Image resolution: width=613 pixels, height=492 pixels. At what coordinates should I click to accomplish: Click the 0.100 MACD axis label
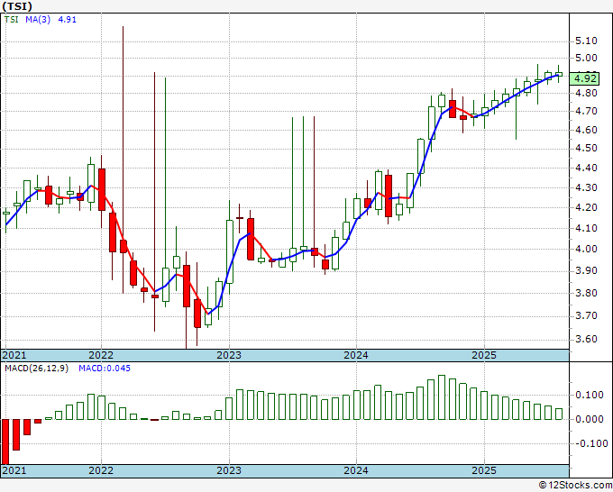(x=590, y=395)
